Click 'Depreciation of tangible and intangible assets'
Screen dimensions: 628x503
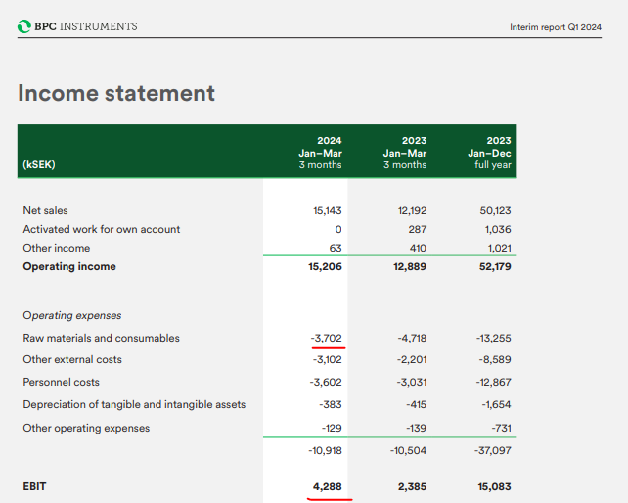coord(134,404)
